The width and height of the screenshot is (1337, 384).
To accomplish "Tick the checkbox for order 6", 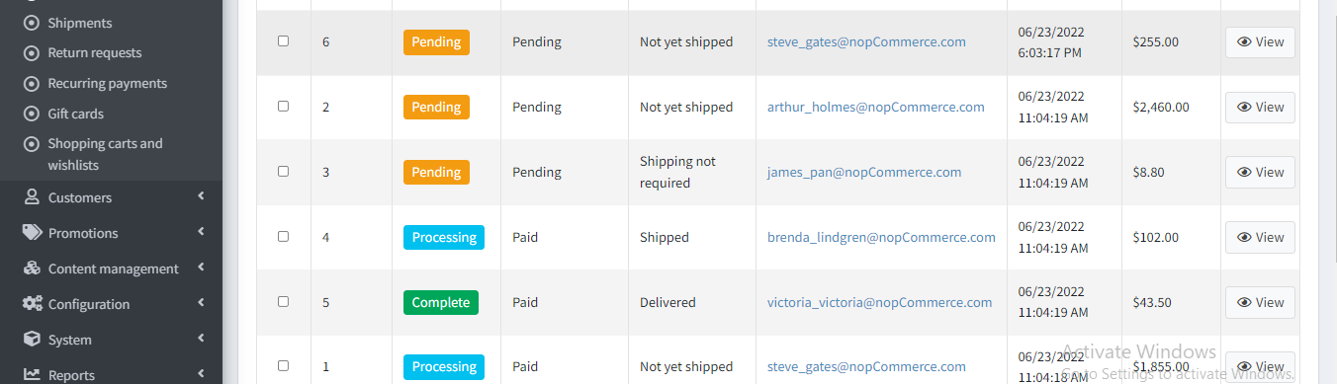I will coord(284,41).
